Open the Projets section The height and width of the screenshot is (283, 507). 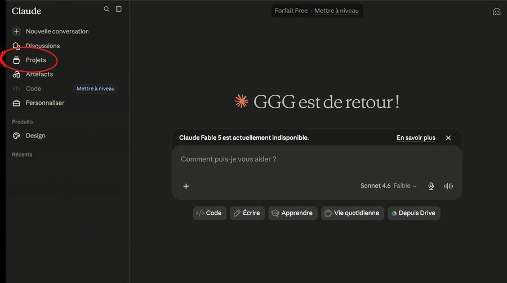click(36, 60)
